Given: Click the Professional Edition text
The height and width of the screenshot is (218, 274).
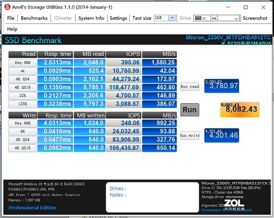Looking at the screenshot, I should [x=33, y=207].
